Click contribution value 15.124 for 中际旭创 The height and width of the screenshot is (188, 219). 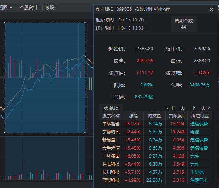coord(177,124)
